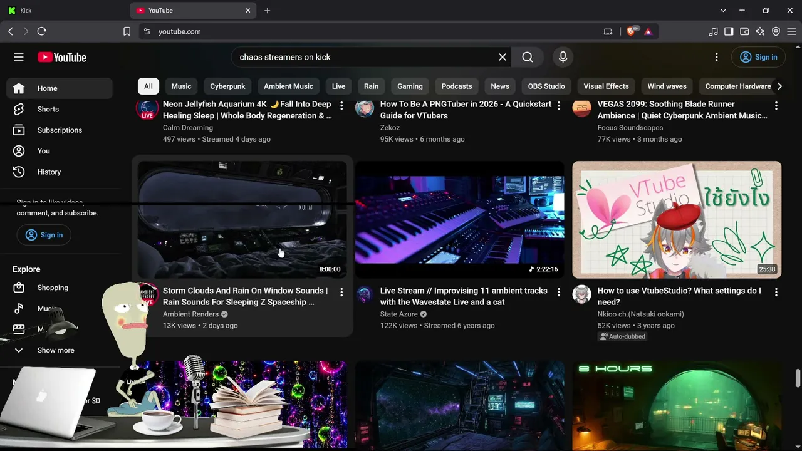Open Brave Shields panel
Image resolution: width=802 pixels, height=451 pixels.
click(631, 31)
